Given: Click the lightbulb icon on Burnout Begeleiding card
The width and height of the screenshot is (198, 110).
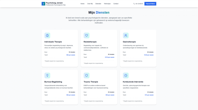Looking at the screenshot, I should click(x=47, y=75).
